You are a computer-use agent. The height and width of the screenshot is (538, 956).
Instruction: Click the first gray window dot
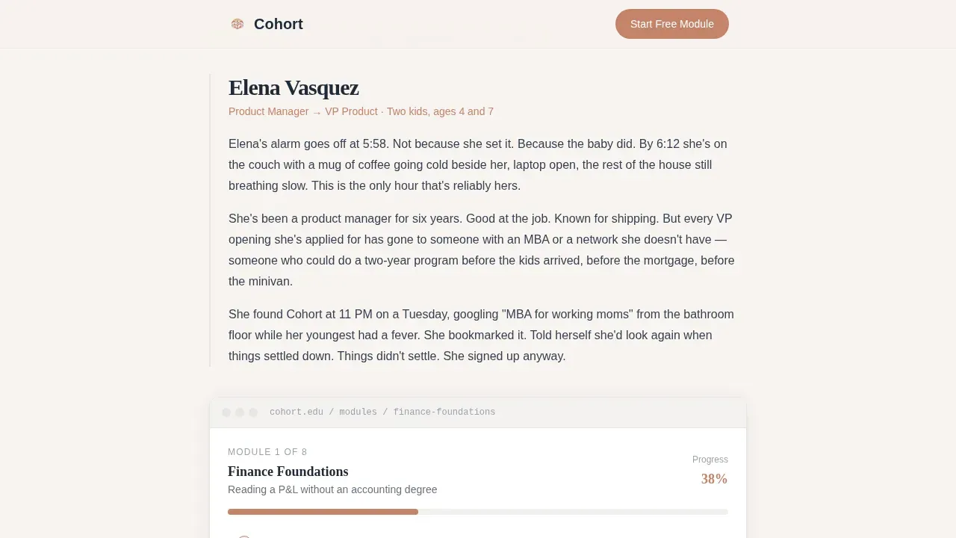[x=226, y=412]
